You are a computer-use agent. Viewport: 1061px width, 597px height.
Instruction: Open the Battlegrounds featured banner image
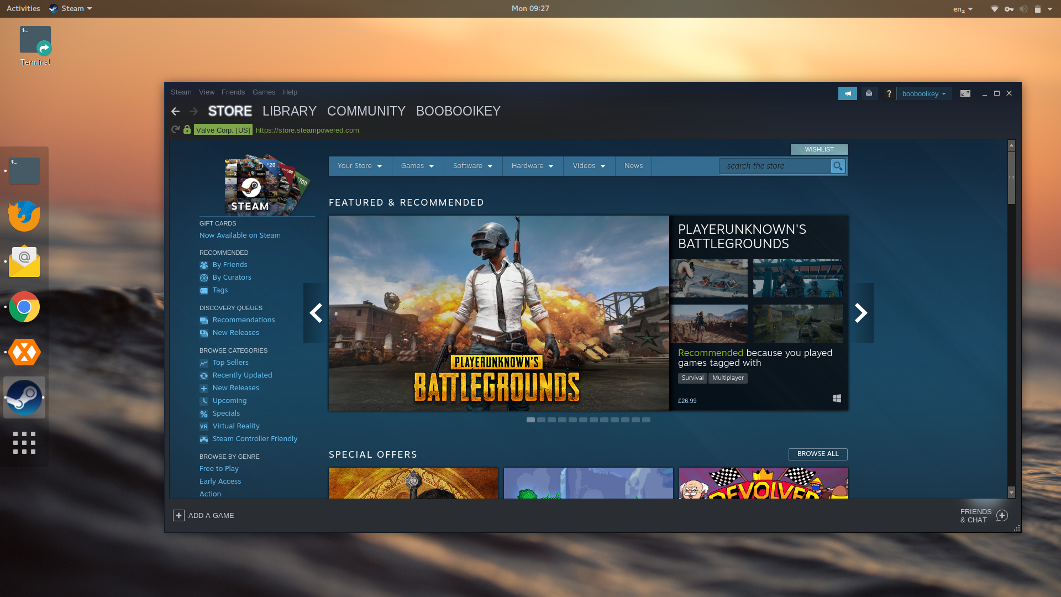tap(498, 313)
